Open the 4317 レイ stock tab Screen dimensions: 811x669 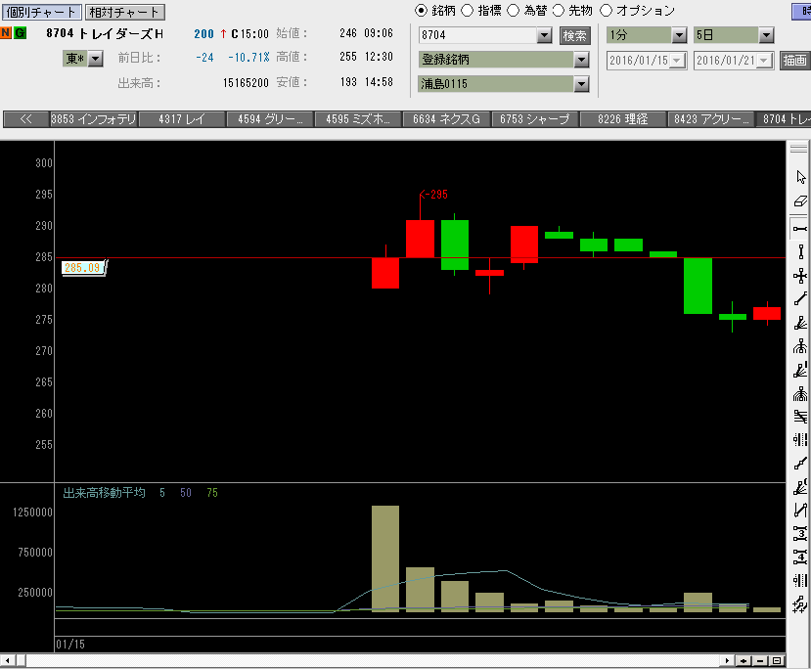coord(182,119)
